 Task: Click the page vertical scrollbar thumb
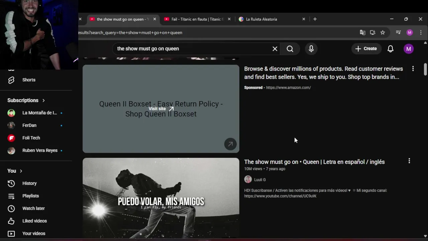[x=425, y=69]
